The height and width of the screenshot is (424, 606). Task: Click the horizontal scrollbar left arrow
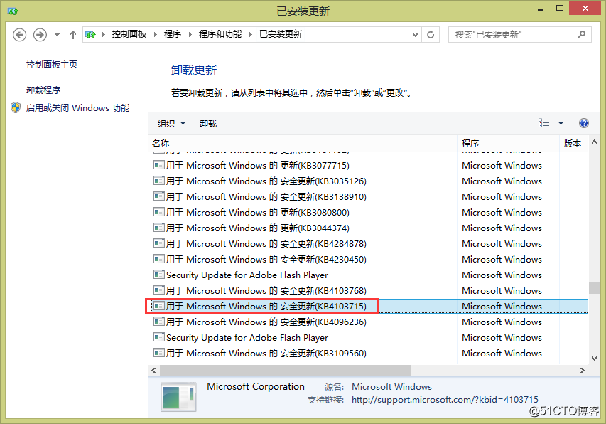[x=154, y=370]
